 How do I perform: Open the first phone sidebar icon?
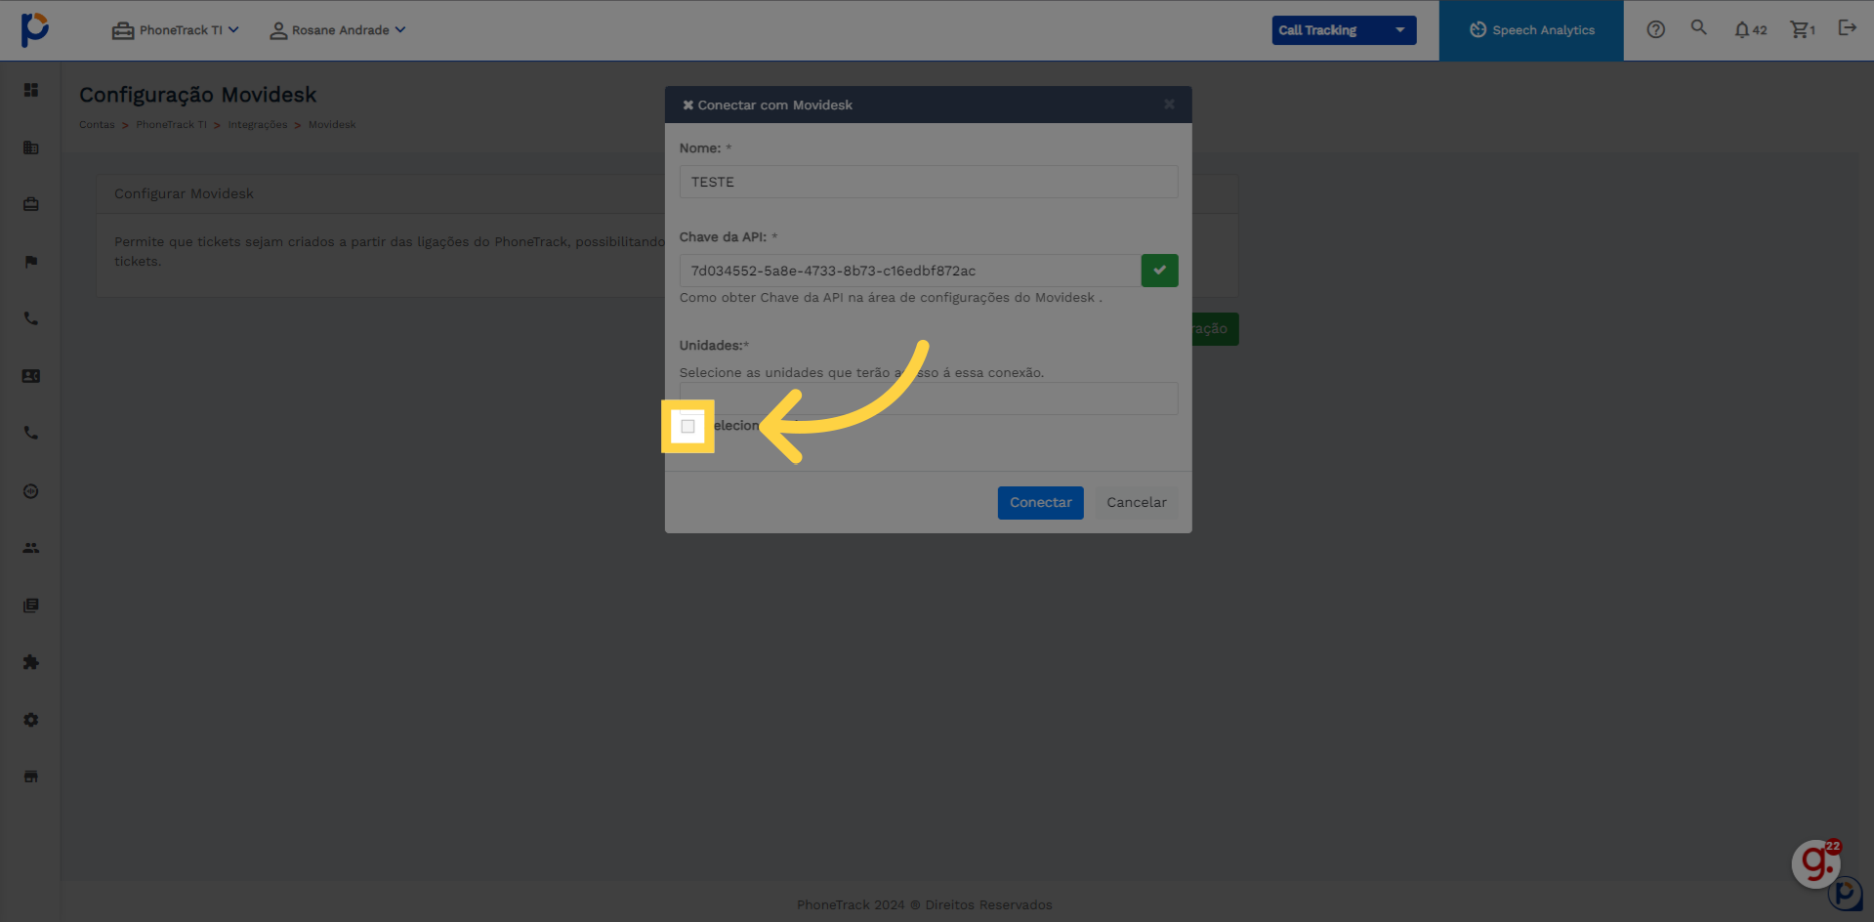tap(31, 318)
